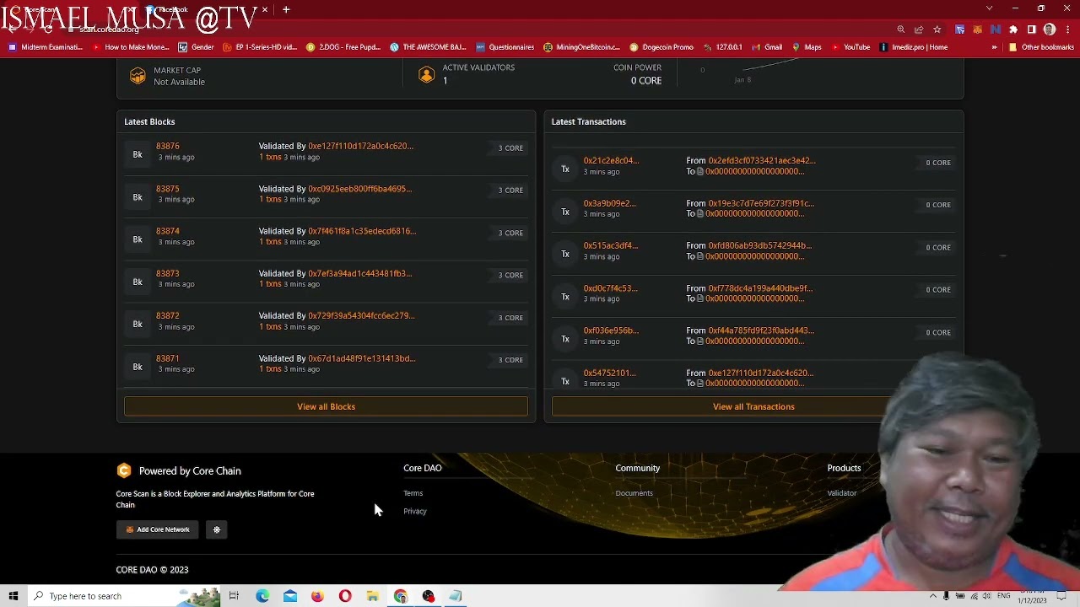Click the Core Chain logo in footer
1080x607 pixels.
point(124,470)
